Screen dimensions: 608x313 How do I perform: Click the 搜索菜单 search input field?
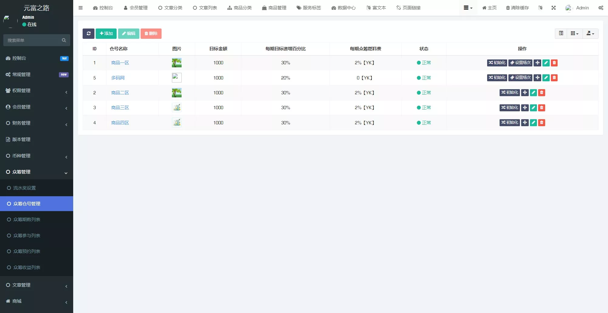[33, 40]
